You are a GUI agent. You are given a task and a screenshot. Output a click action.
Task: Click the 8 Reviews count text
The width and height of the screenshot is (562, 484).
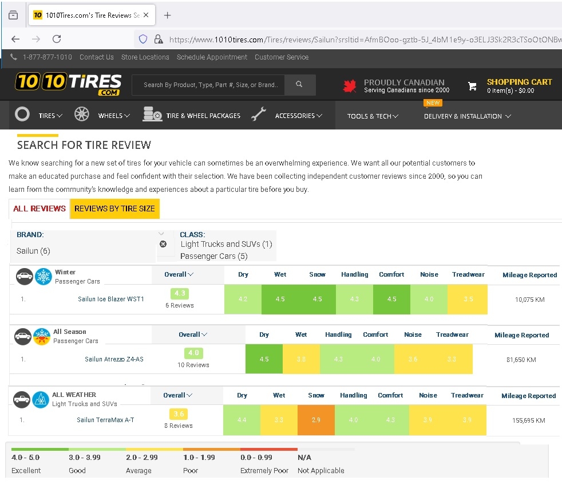[179, 426]
